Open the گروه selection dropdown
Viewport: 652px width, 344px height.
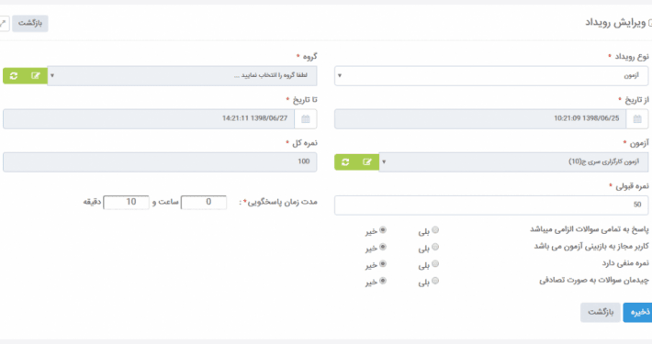(x=182, y=76)
